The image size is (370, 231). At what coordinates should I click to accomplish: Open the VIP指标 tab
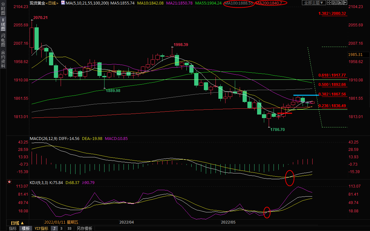pos(41,228)
